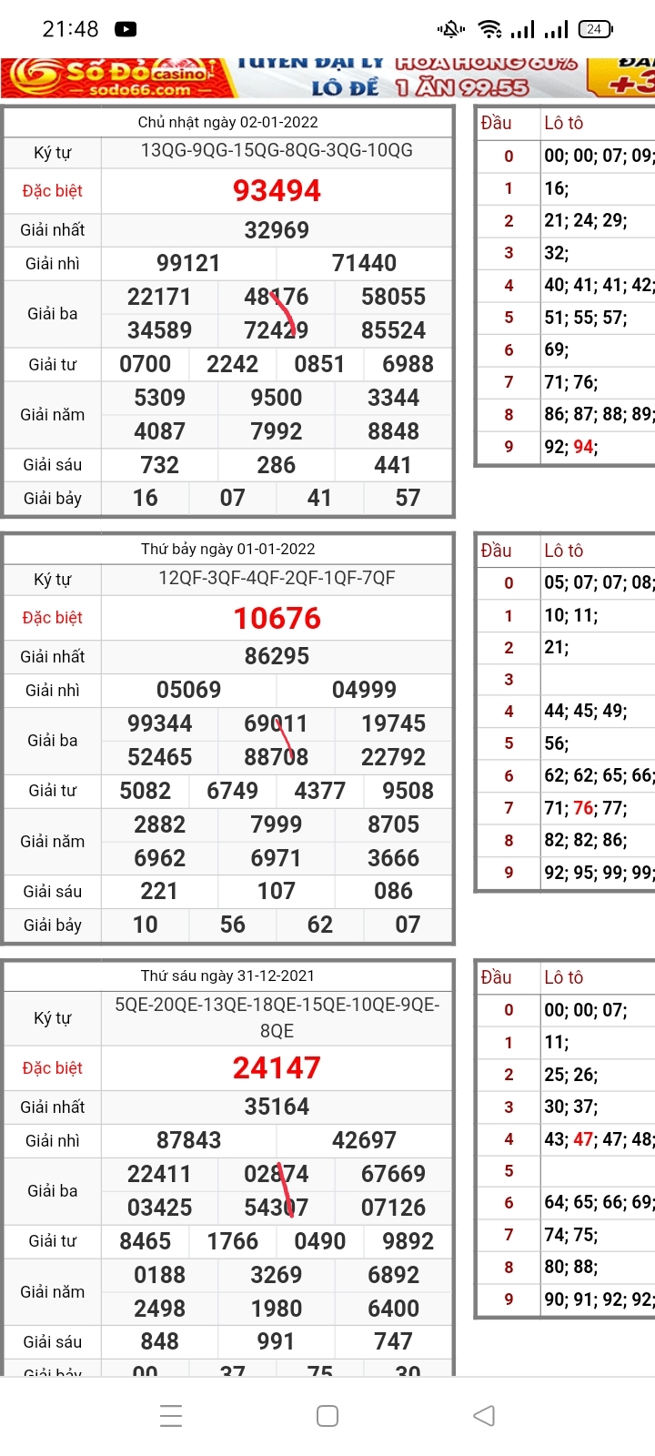
Task: Tap first prize number 32969
Action: [x=277, y=230]
